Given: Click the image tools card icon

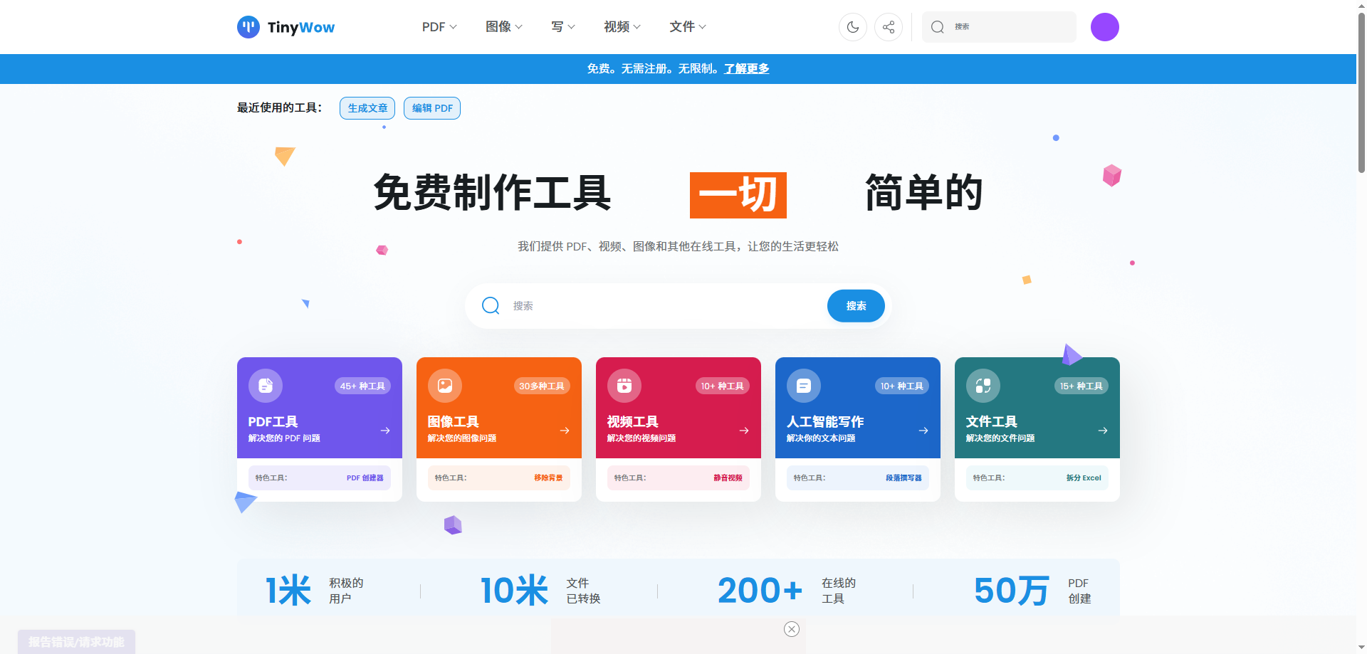Looking at the screenshot, I should point(445,386).
